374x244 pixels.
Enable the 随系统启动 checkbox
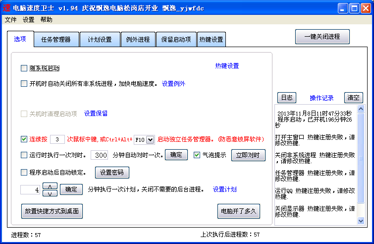tap(24, 68)
